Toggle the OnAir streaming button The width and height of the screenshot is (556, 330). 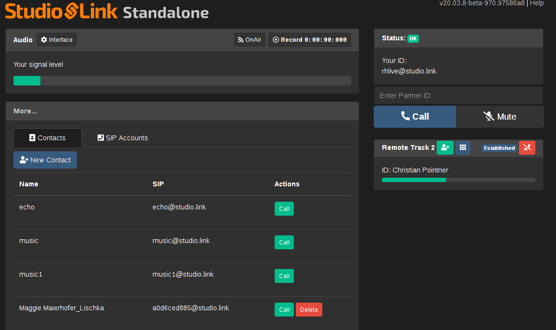249,40
